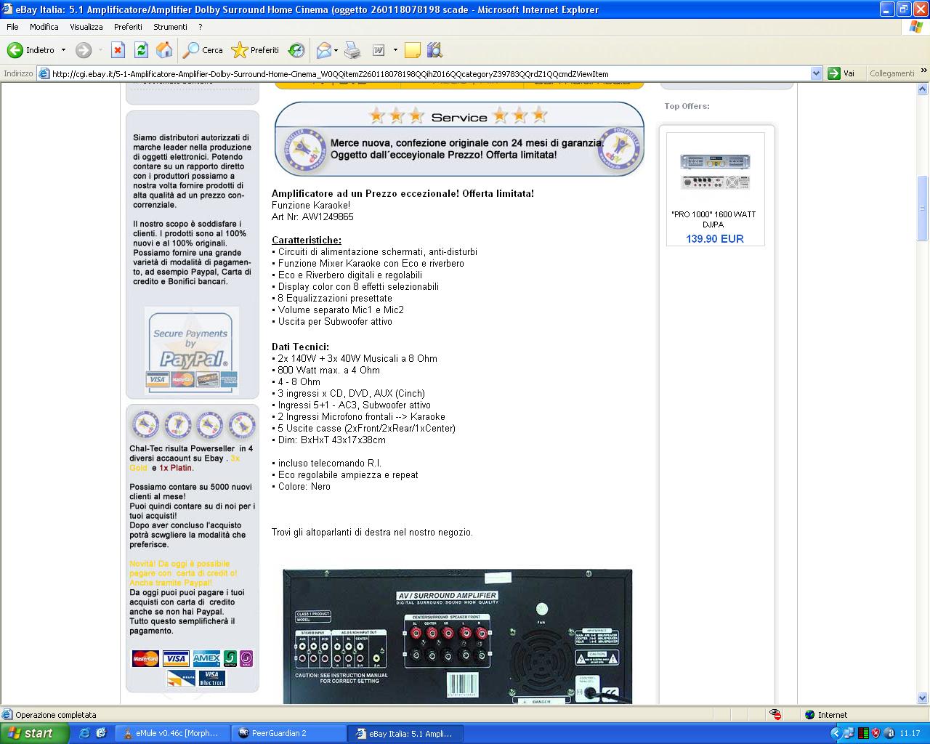This screenshot has height=744, width=930.
Task: Click the Service banner with stars
Action: [459, 138]
